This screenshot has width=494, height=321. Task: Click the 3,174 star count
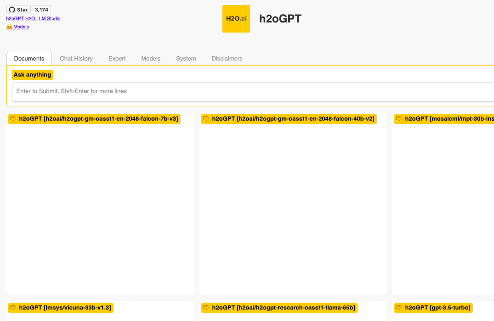41,10
